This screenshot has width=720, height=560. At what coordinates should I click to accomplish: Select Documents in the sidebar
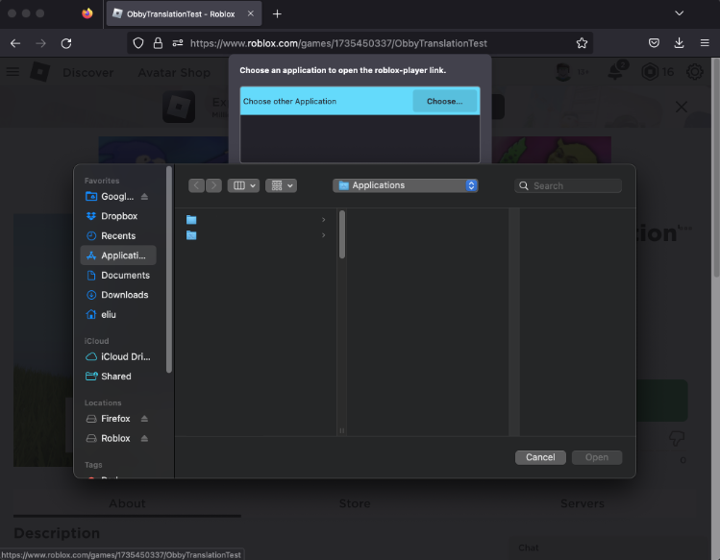tap(124, 275)
